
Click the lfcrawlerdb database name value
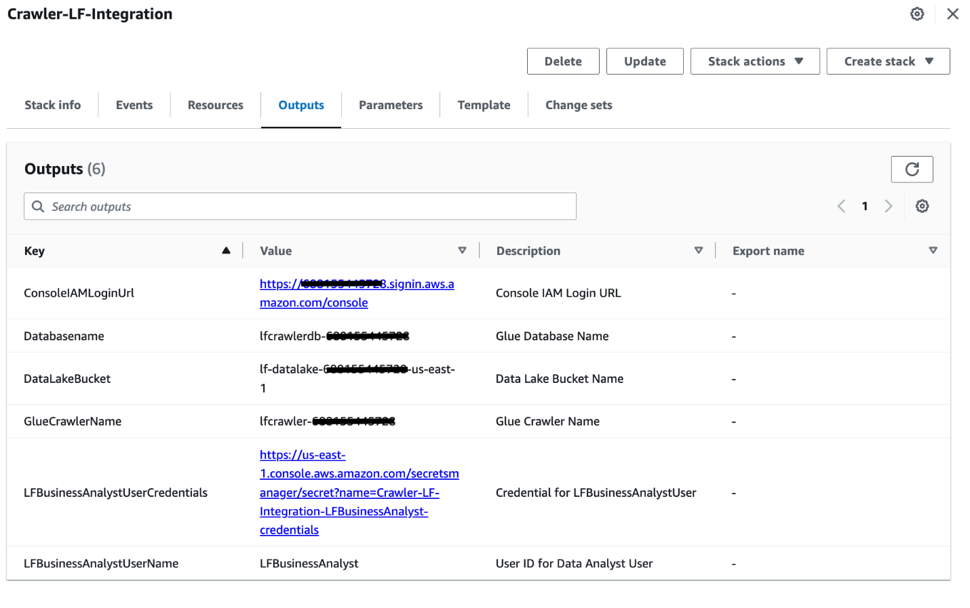[x=334, y=336]
